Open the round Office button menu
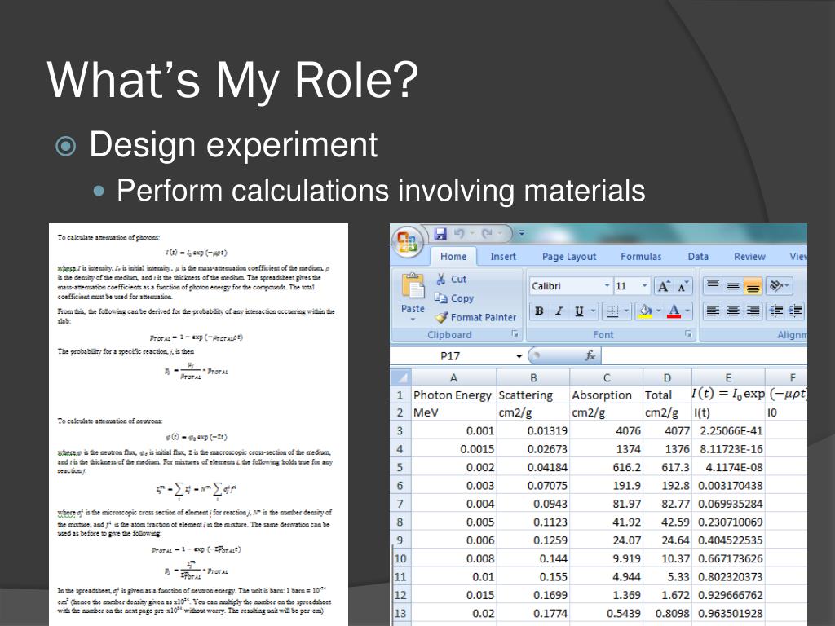The height and width of the screenshot is (626, 835). tap(408, 241)
